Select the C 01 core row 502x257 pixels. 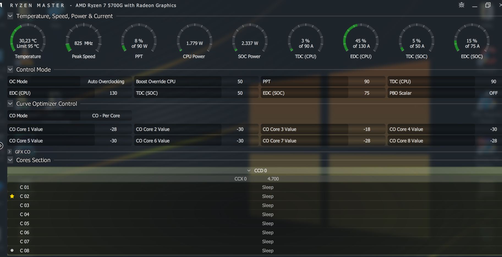coord(254,187)
